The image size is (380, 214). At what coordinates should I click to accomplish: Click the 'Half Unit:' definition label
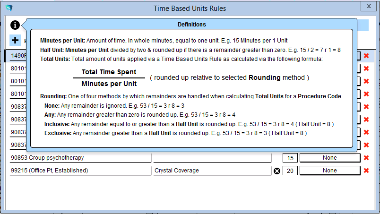[x=52, y=50]
